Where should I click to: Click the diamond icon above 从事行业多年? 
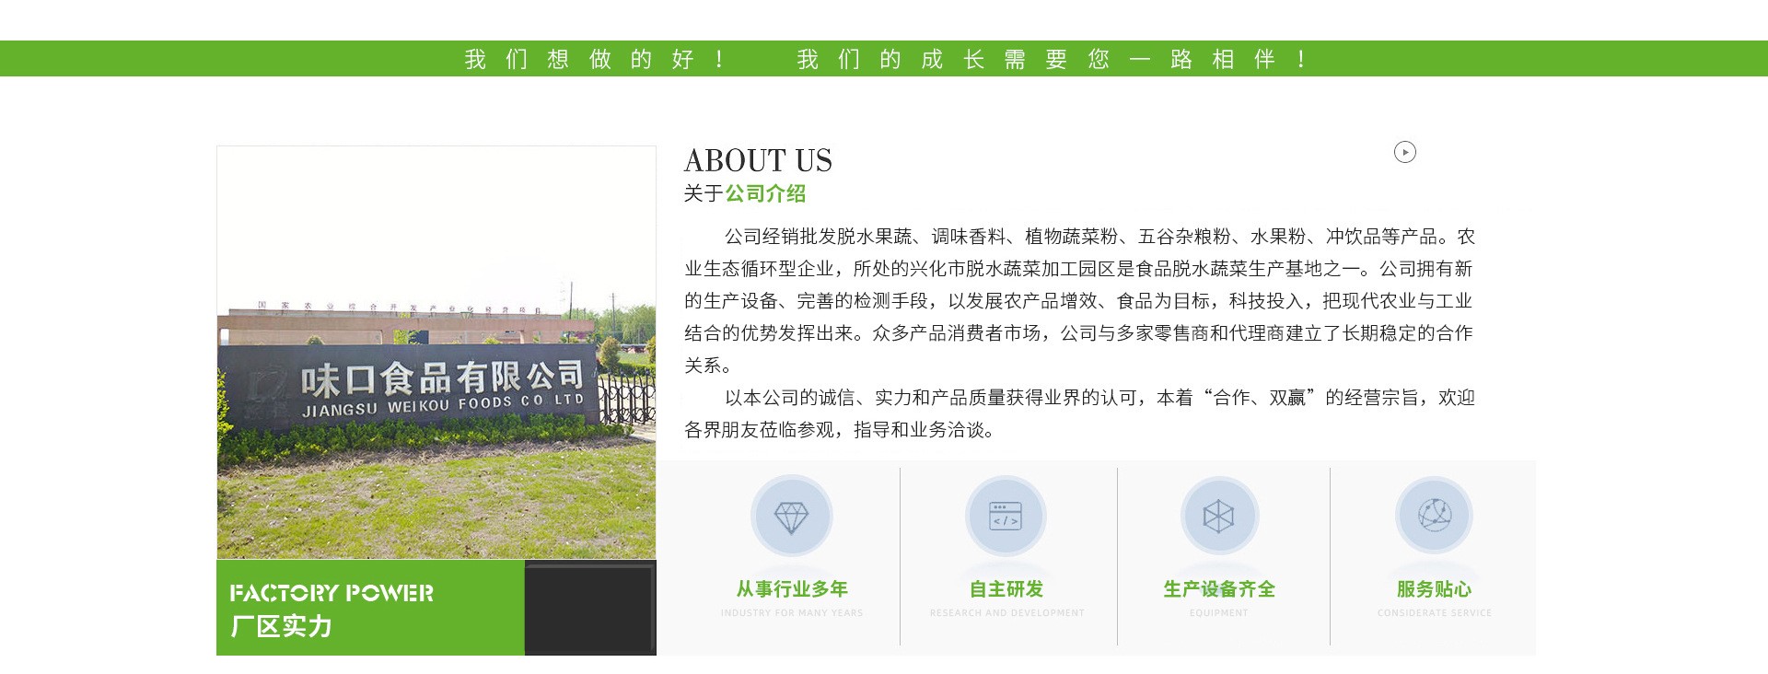click(791, 517)
